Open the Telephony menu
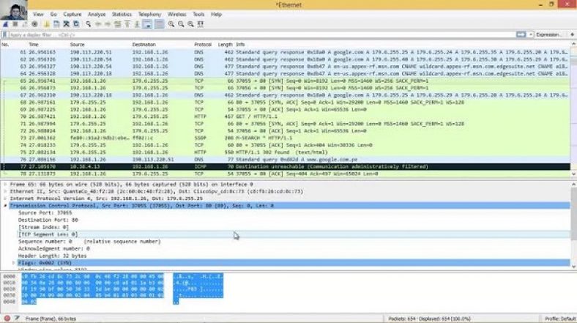Viewport: 577px width, 323px height. (x=149, y=14)
